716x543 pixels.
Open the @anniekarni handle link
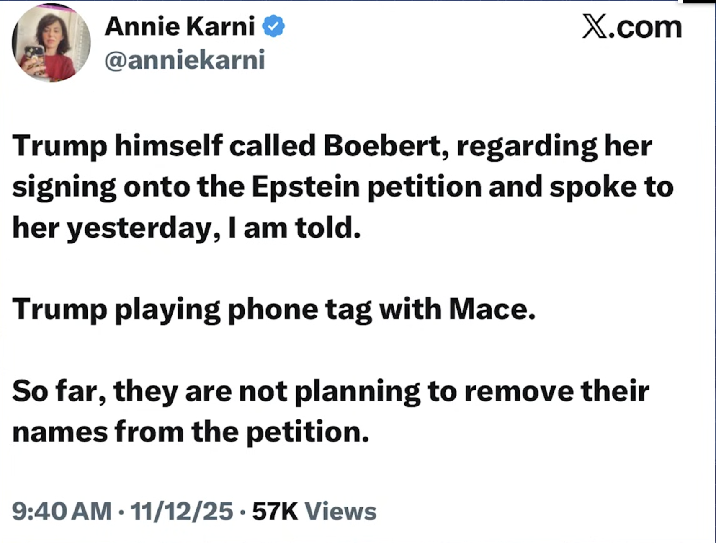(x=185, y=59)
